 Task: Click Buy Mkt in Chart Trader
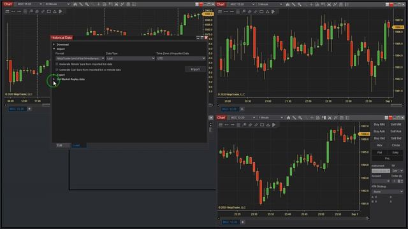point(379,125)
